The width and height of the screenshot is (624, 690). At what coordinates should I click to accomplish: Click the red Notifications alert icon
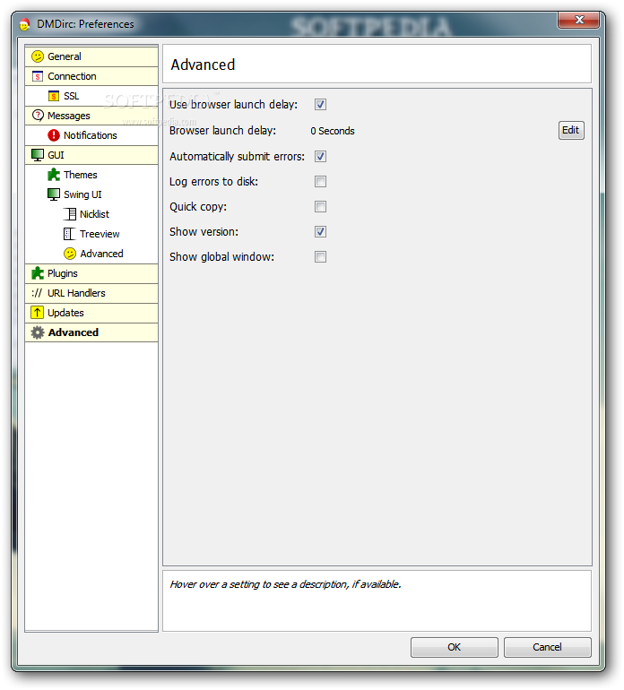tap(54, 135)
